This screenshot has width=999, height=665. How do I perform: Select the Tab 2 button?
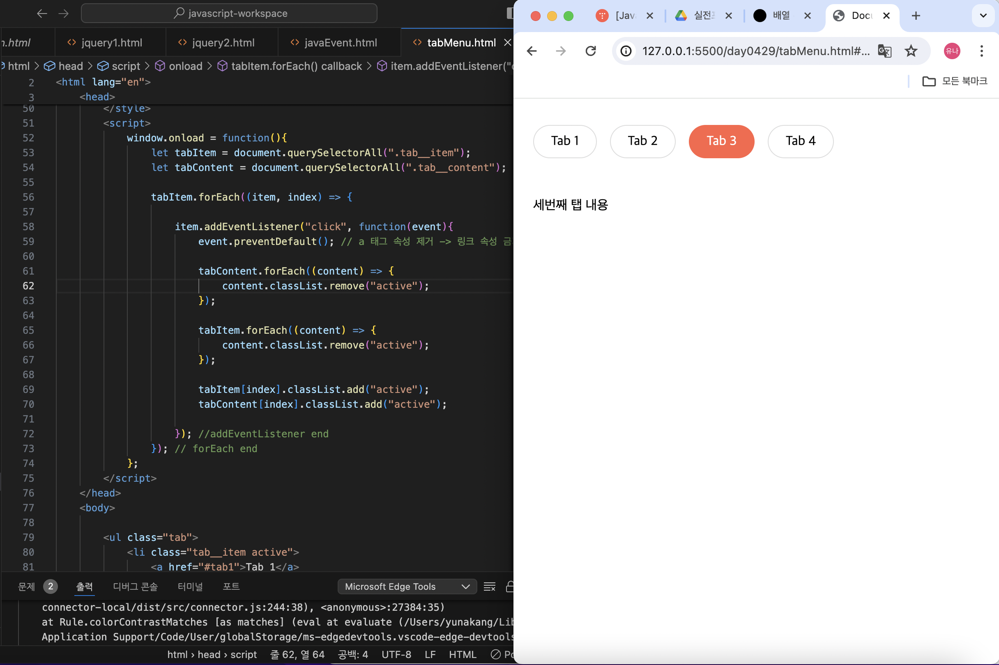642,141
